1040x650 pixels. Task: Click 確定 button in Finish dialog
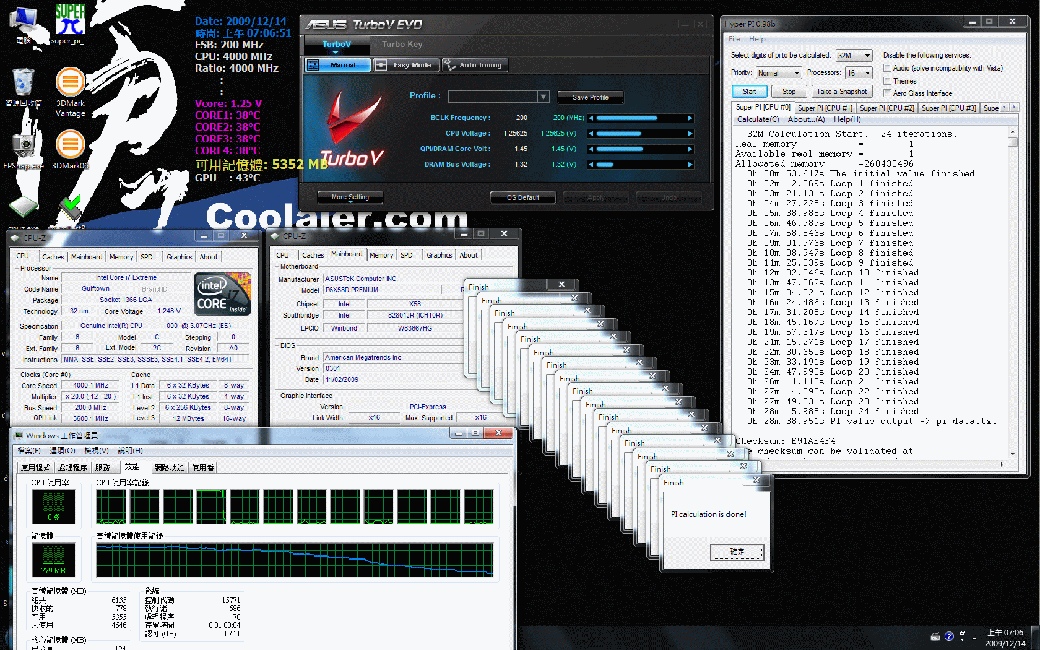(x=737, y=552)
